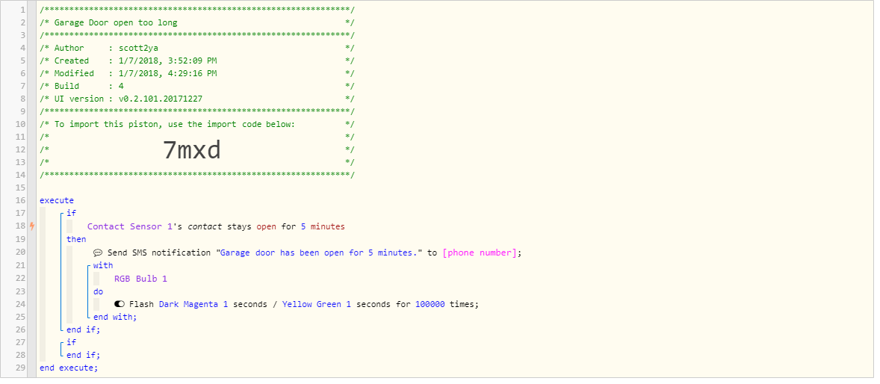Click the end execute; statement

[x=69, y=368]
